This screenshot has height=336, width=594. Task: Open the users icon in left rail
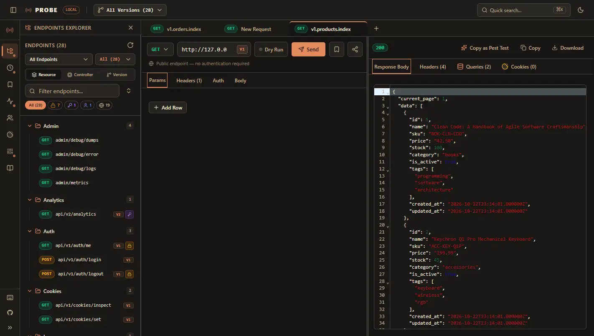coord(10,118)
